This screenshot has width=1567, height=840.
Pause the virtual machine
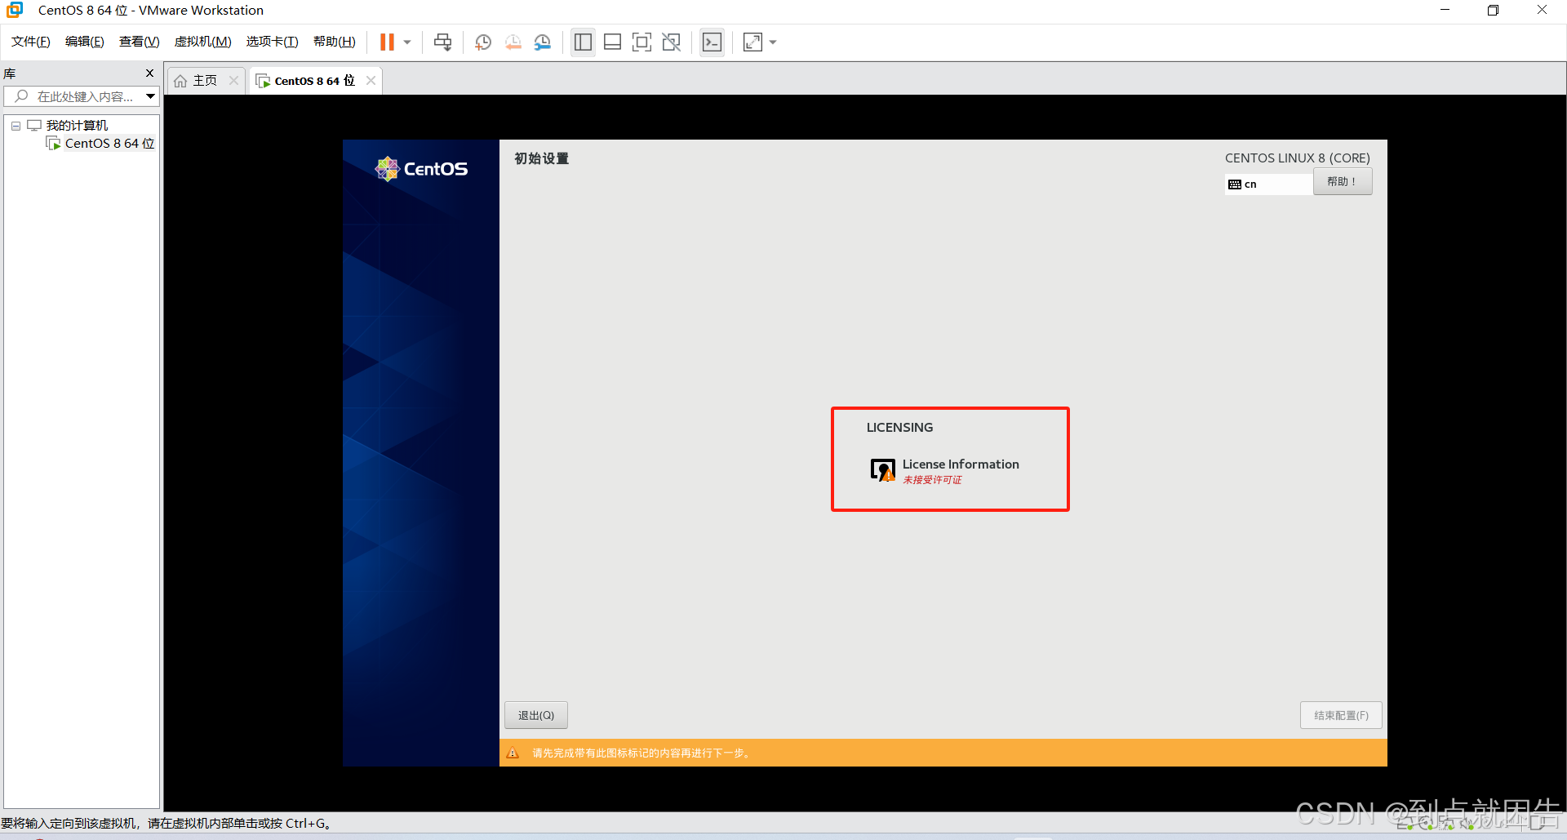point(387,42)
